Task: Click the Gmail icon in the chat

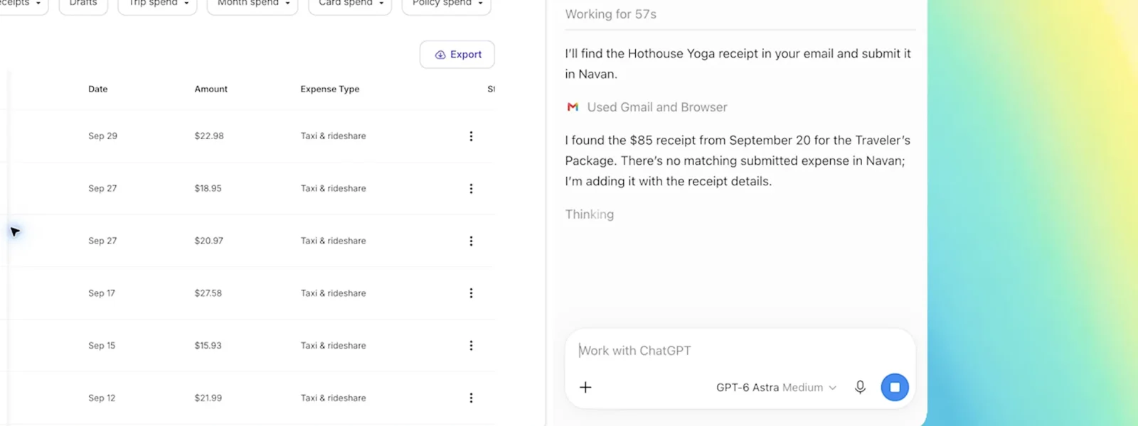Action: pos(573,107)
